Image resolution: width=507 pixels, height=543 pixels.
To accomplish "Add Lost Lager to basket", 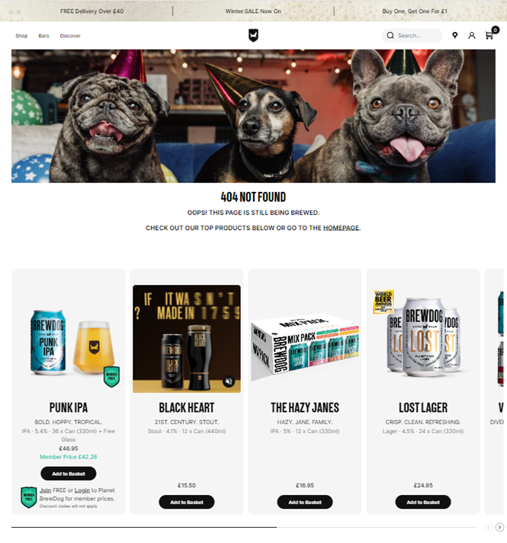I will [x=423, y=502].
